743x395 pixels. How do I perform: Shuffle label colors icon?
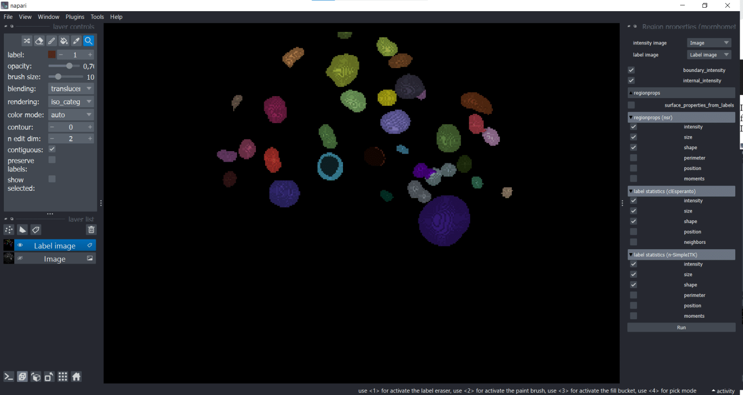click(x=27, y=41)
